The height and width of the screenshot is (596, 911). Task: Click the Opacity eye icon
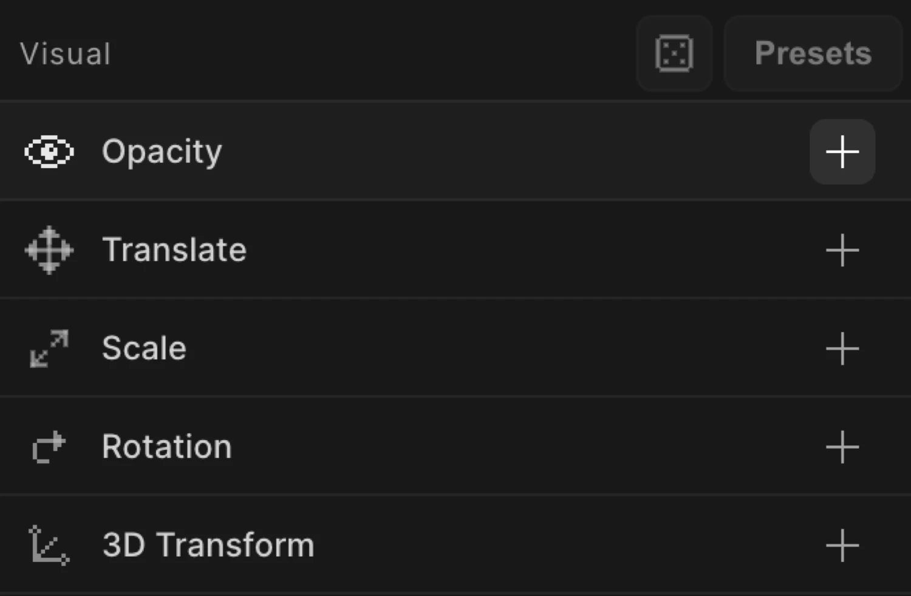pyautogui.click(x=49, y=152)
